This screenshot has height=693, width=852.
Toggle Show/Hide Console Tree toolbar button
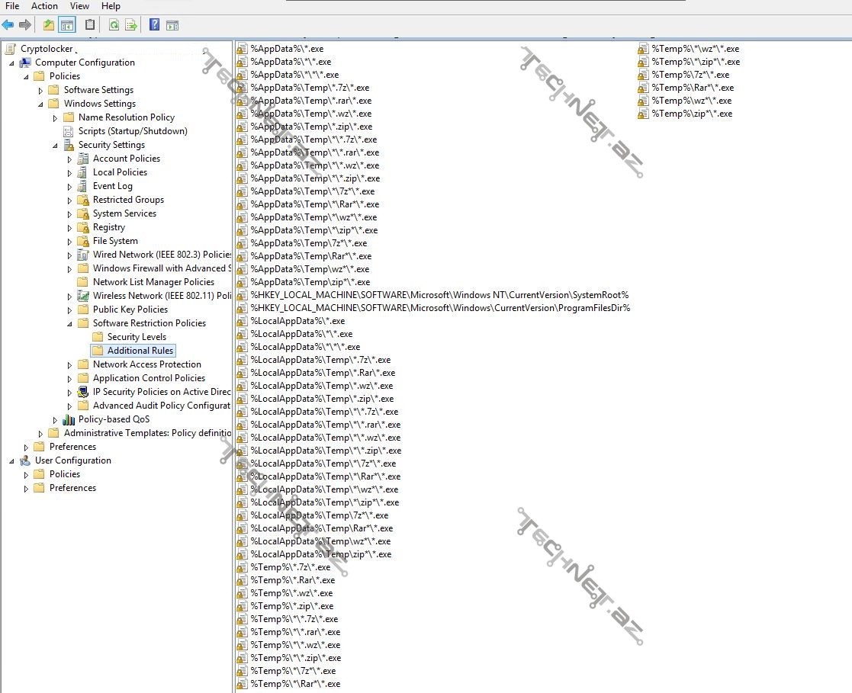[67, 25]
